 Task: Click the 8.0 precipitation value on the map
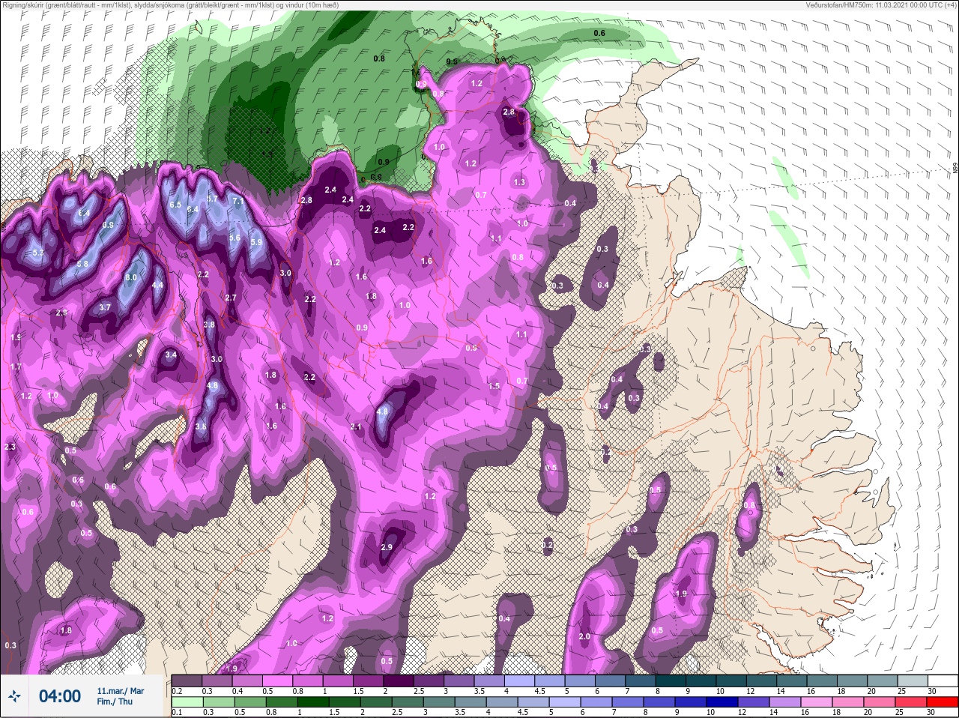click(131, 277)
